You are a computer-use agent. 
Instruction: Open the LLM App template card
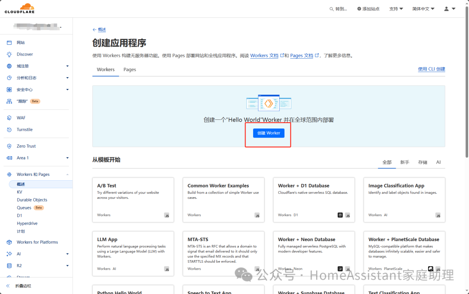(133, 254)
